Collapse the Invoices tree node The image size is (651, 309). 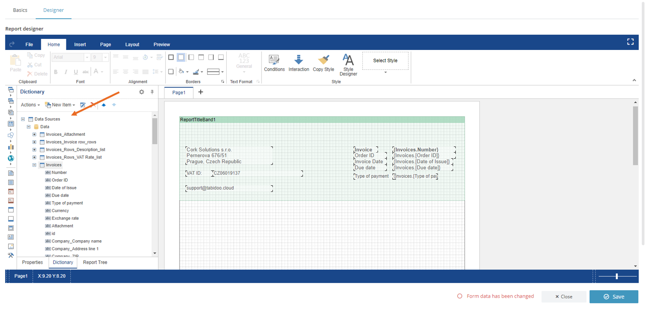pos(34,165)
